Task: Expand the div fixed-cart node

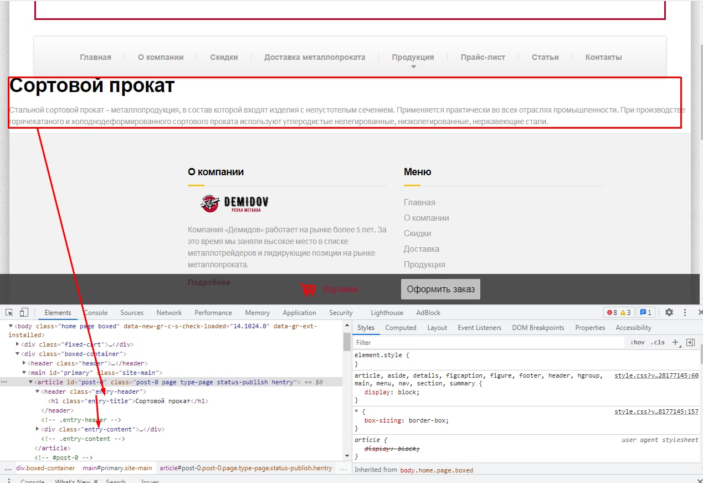Action: click(18, 344)
